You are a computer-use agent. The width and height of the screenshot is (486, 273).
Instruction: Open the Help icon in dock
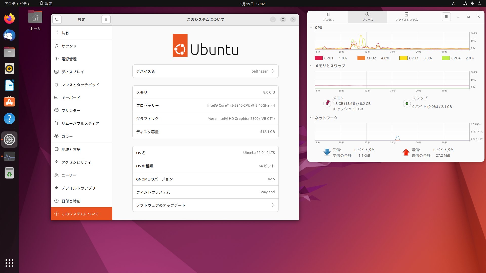point(9,119)
